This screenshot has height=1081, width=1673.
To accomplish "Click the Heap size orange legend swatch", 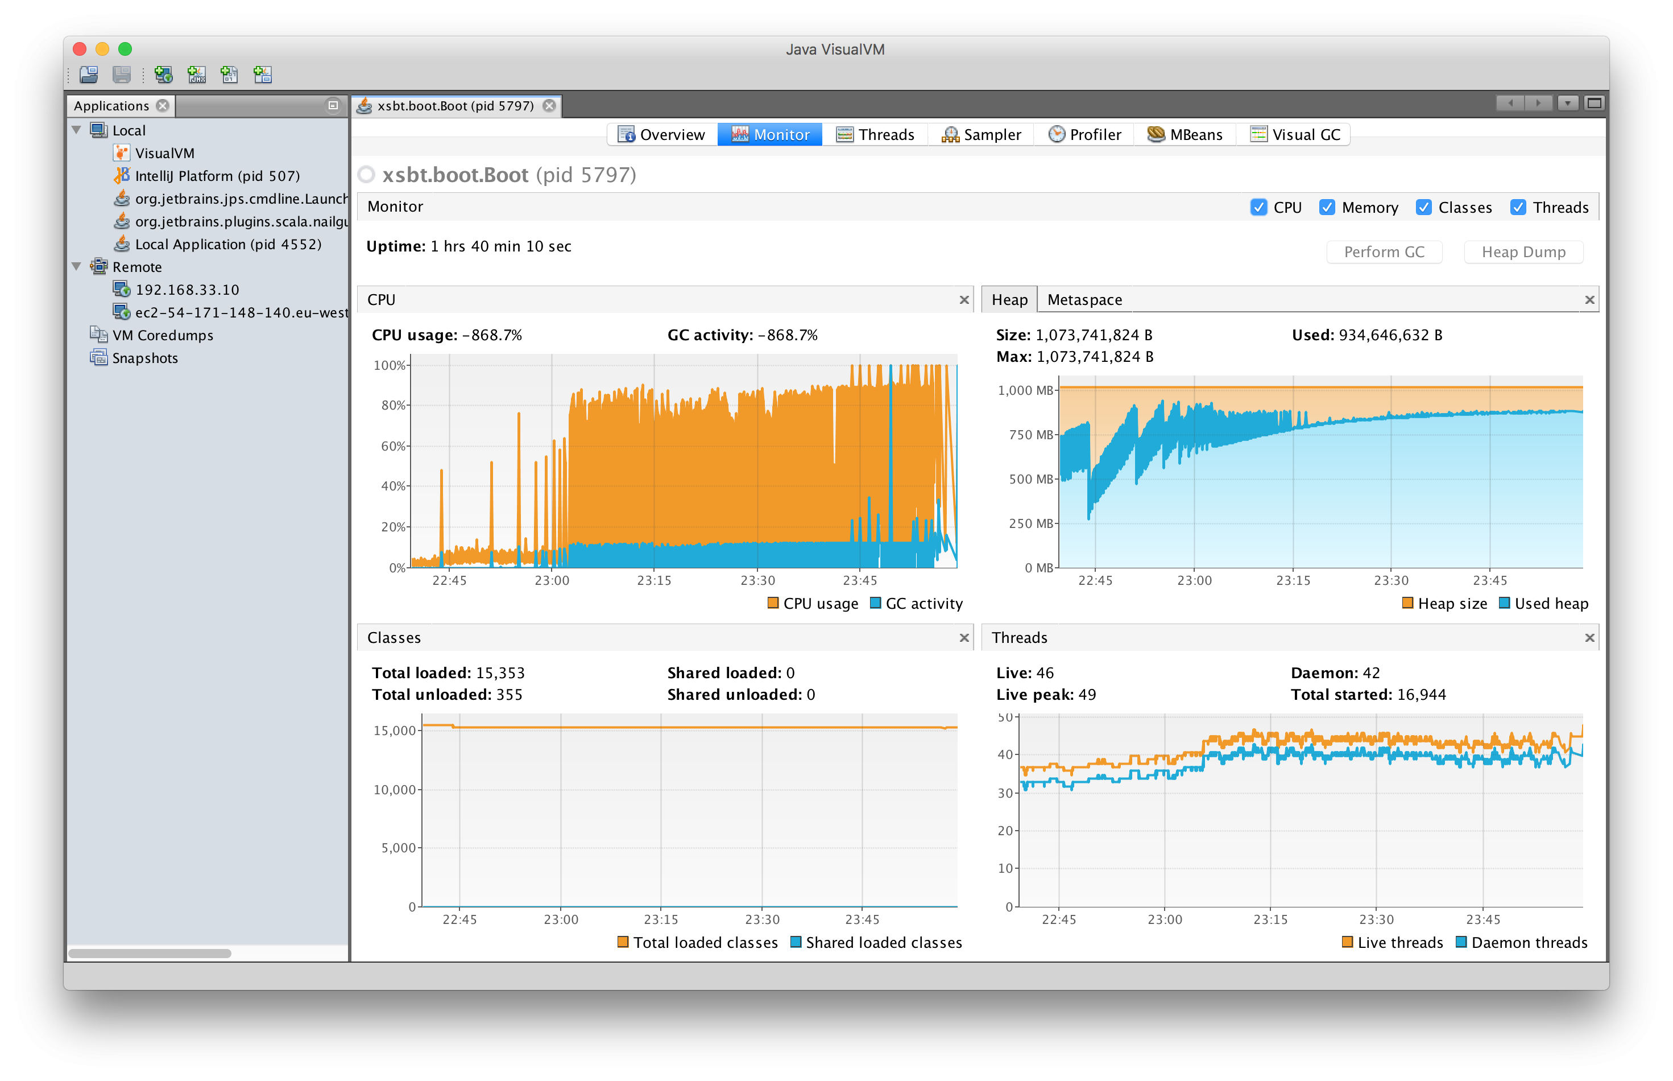I will (x=1408, y=603).
